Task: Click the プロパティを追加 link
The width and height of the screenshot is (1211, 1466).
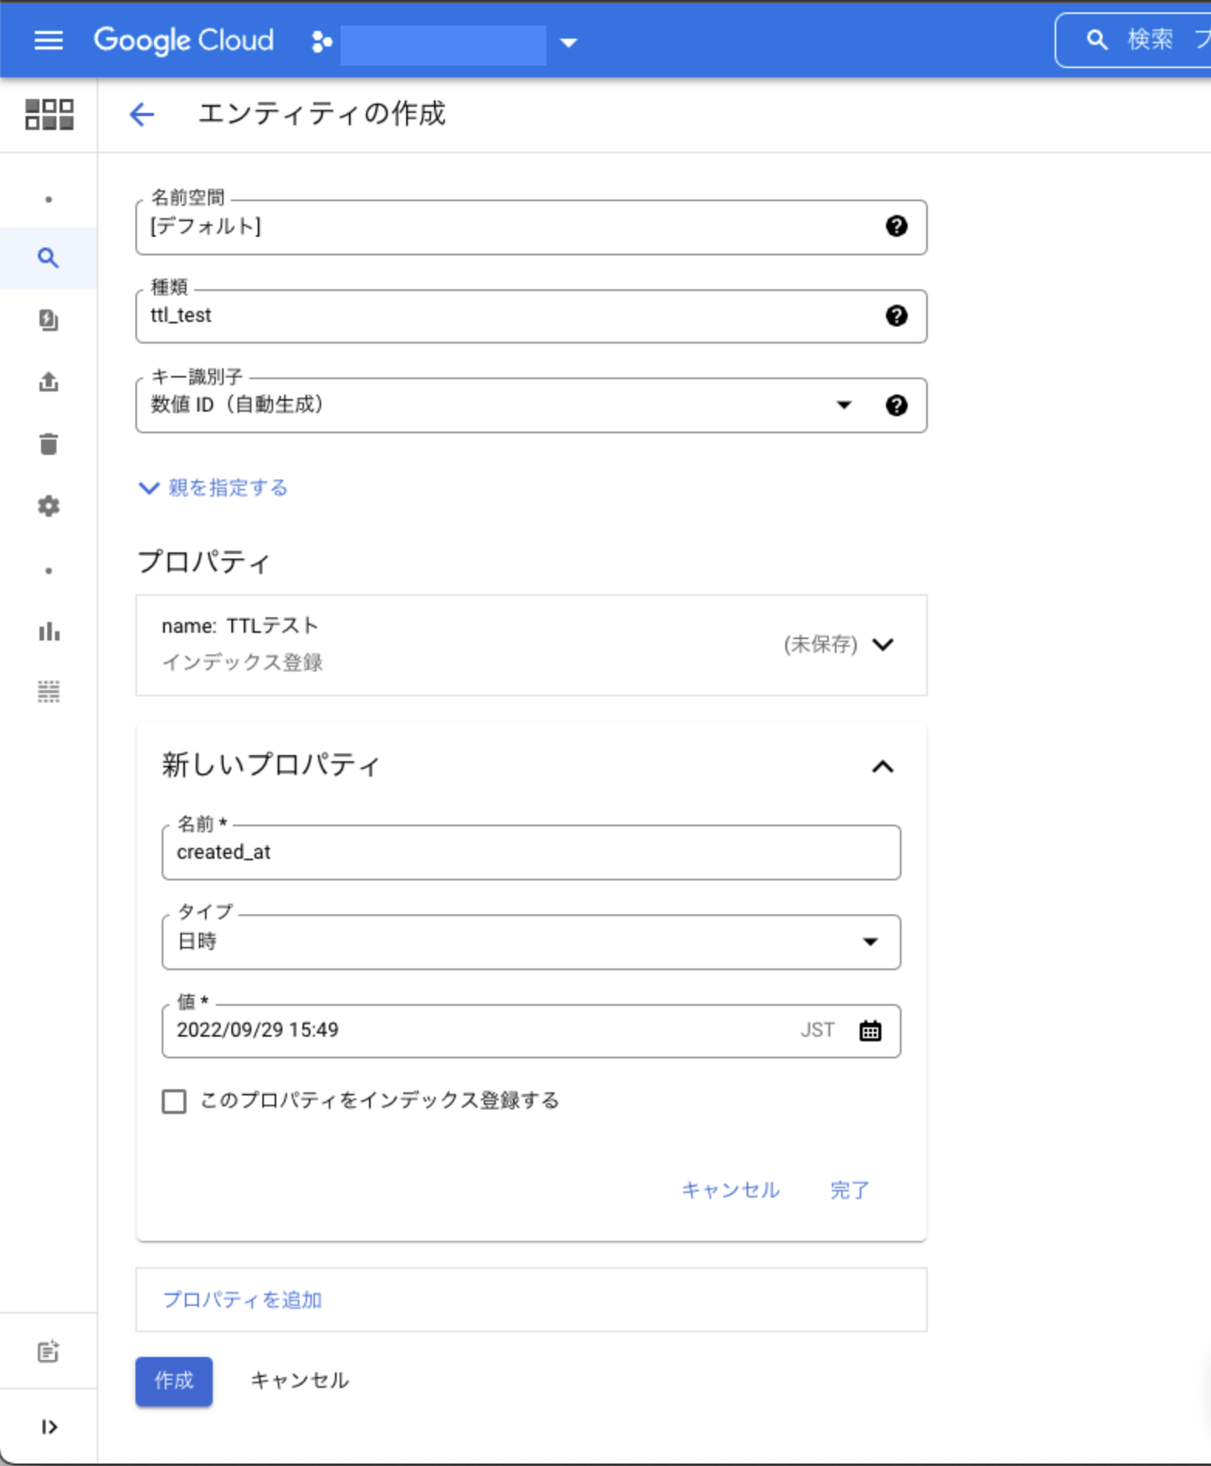Action: 242,1300
